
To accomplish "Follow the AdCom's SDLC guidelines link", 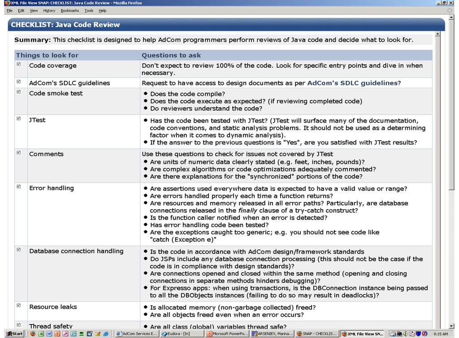I will [x=352, y=83].
